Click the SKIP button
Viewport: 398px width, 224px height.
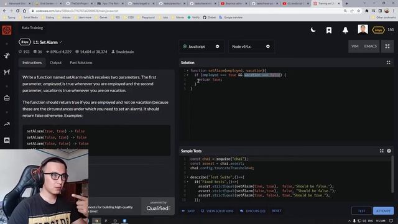click(x=188, y=211)
